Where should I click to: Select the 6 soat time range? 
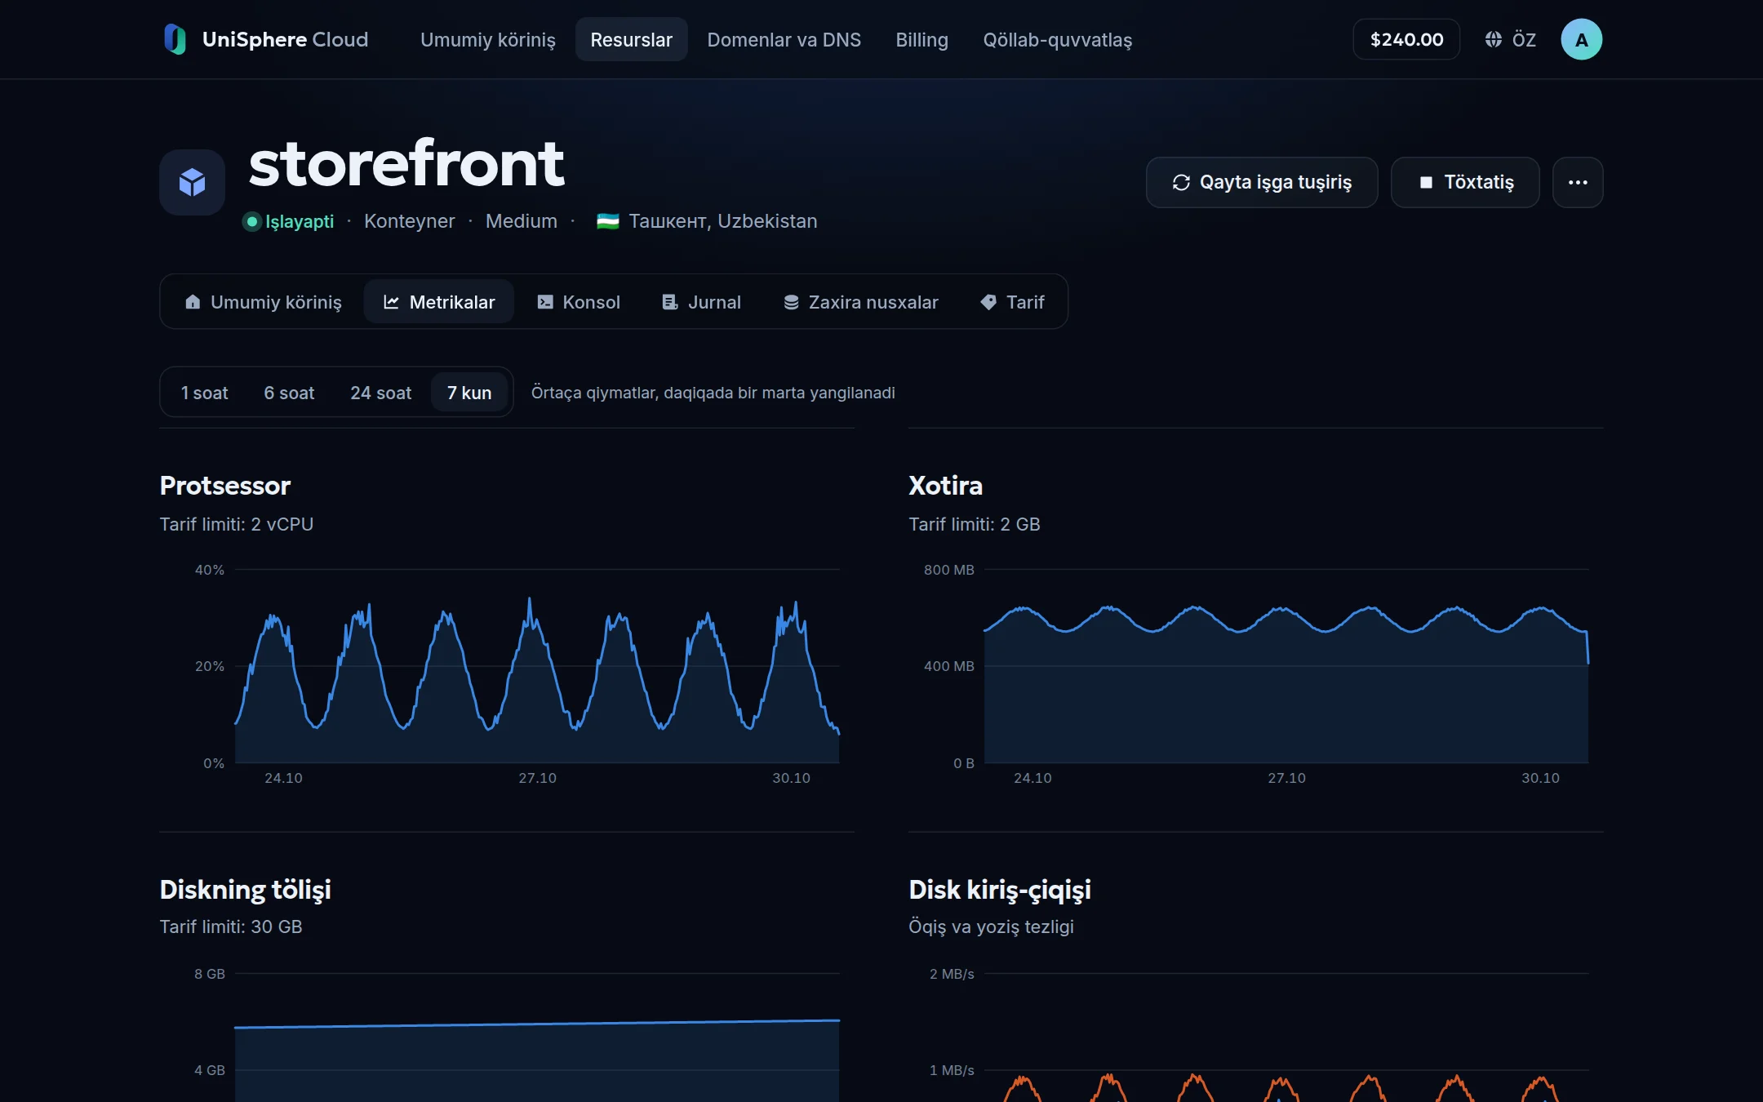[x=289, y=393]
